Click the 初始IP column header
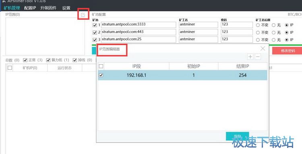This screenshot has width=302, height=154. click(x=194, y=66)
